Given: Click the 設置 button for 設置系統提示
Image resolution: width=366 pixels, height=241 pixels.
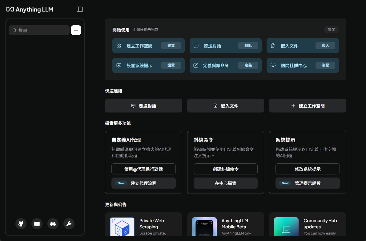Looking at the screenshot, I should click(x=171, y=65).
